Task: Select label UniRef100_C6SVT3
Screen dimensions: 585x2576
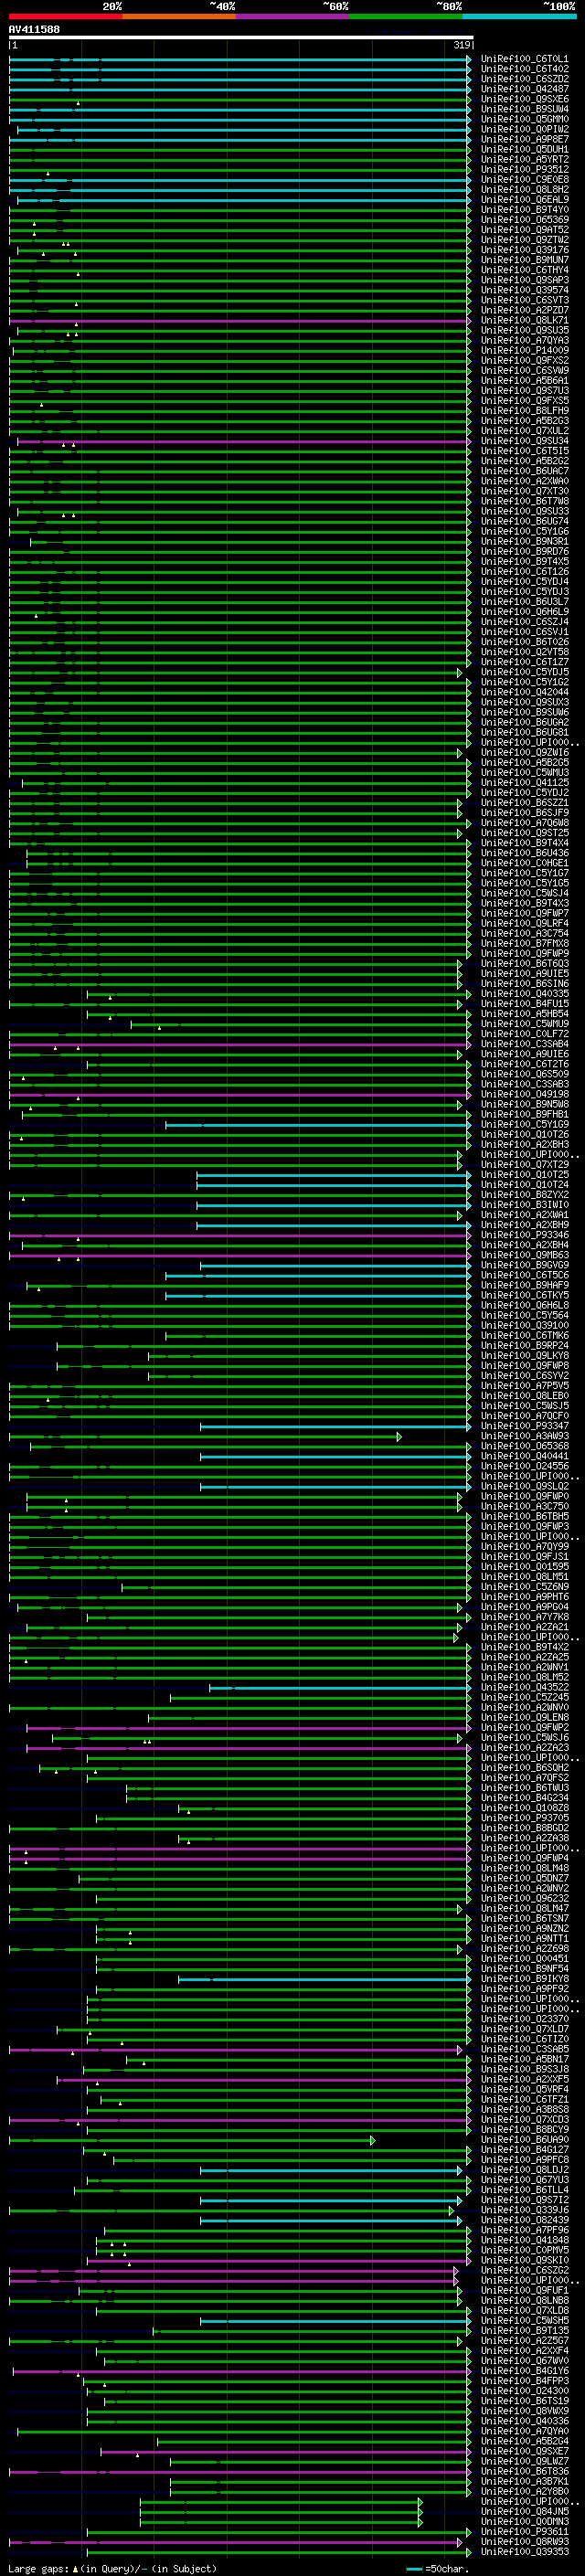Action: [525, 300]
